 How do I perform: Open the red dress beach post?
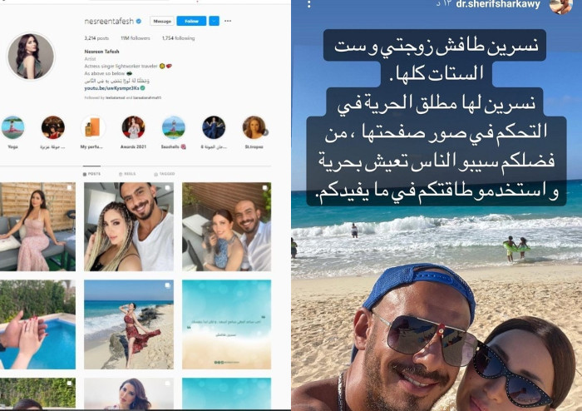pyautogui.click(x=129, y=324)
